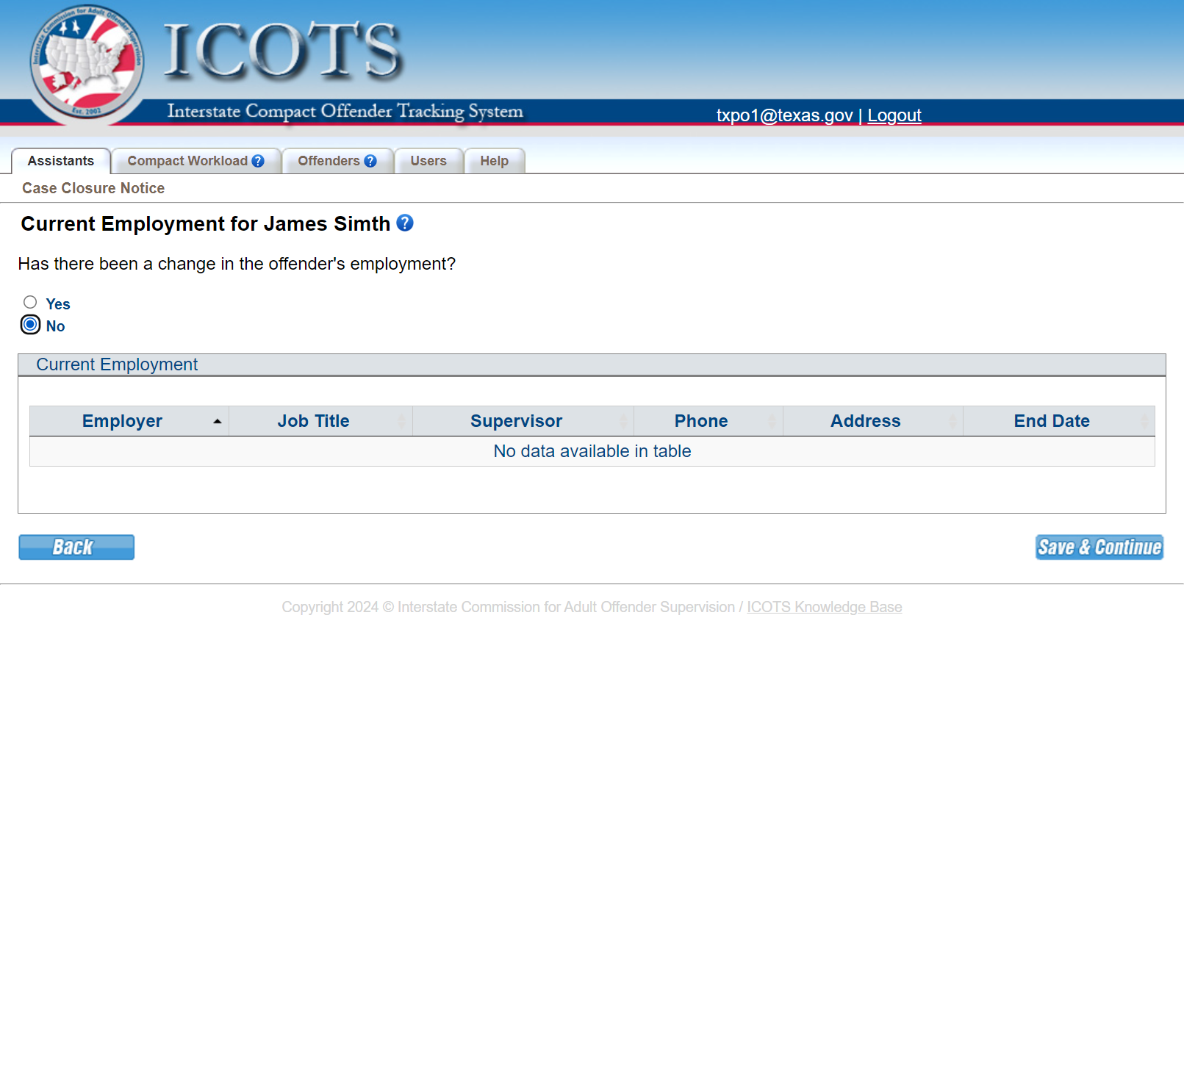1184x1075 pixels.
Task: Sort table by Job Title column
Action: (321, 421)
